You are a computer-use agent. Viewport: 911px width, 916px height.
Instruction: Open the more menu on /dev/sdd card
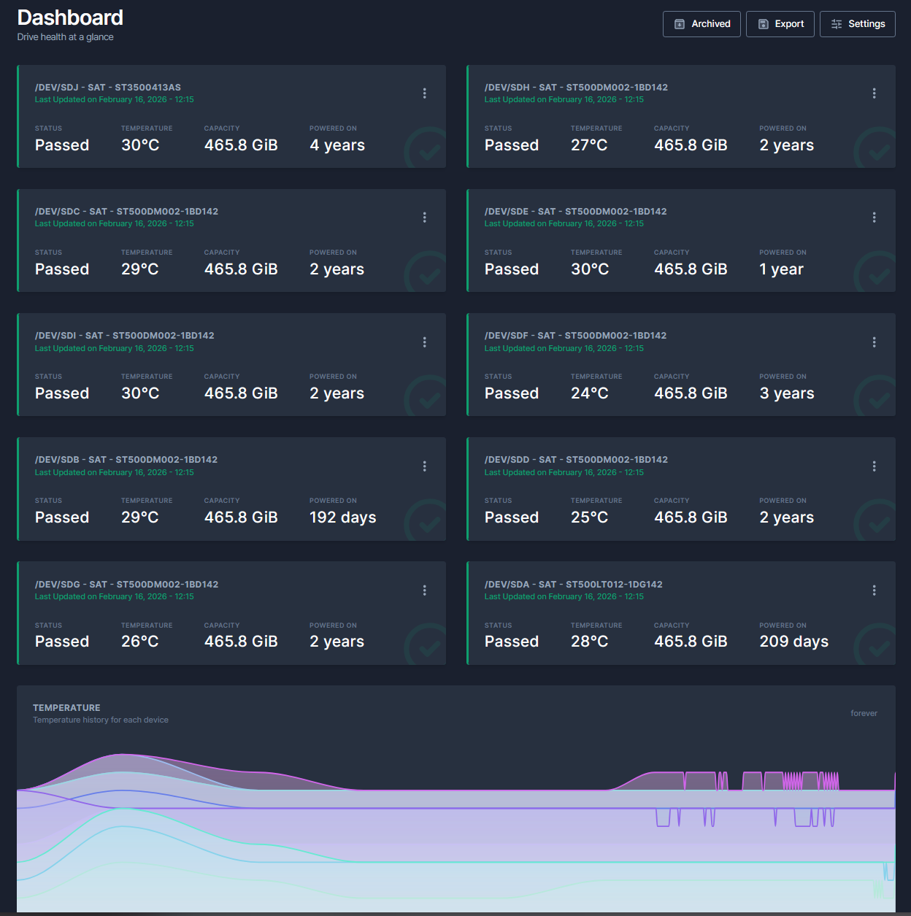pyautogui.click(x=874, y=466)
